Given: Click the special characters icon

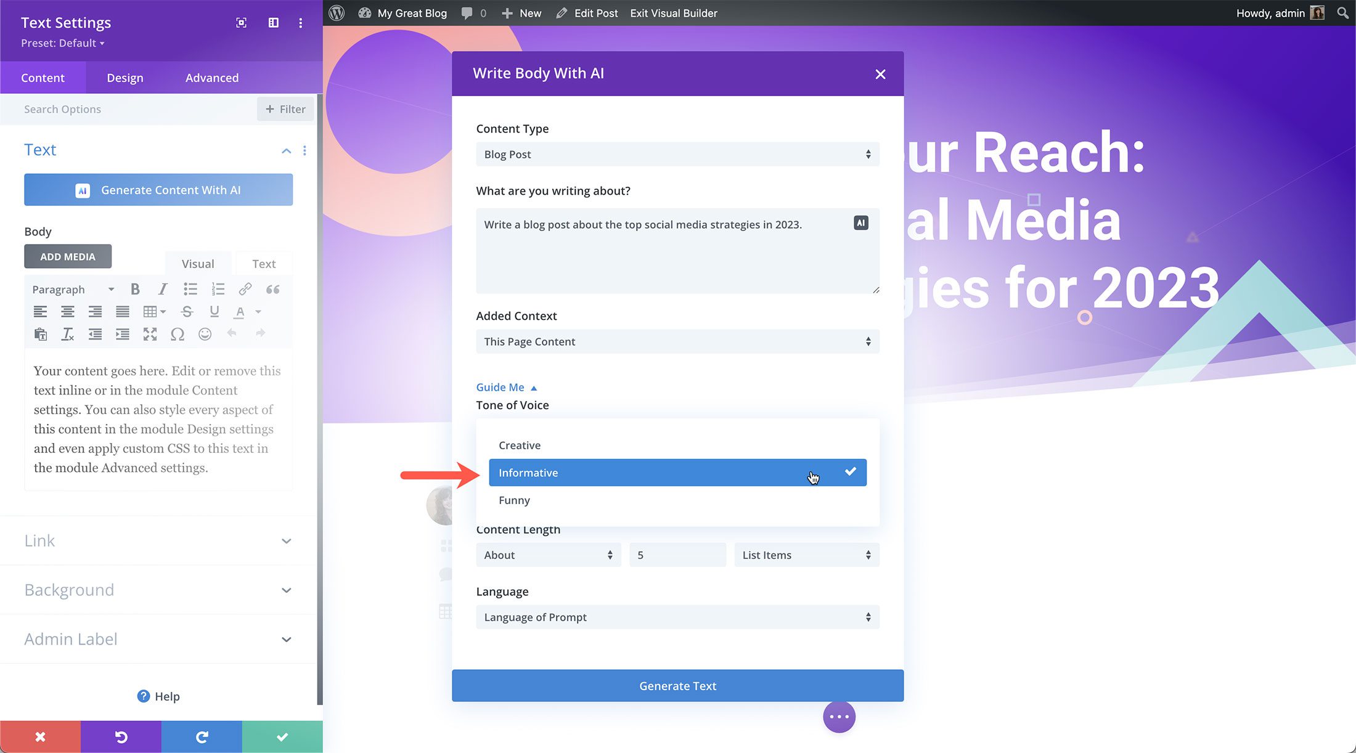Looking at the screenshot, I should click(x=177, y=332).
